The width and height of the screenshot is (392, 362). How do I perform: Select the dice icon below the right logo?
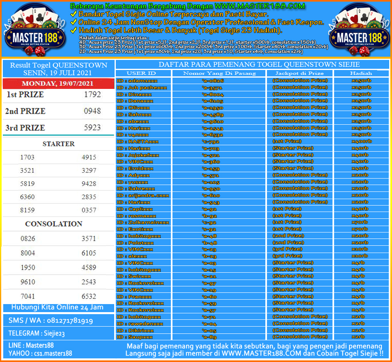tap(359, 50)
